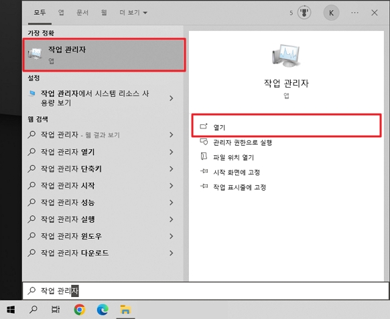Image resolution: width=390 pixels, height=319 pixels.
Task: Click the search input field
Action: tap(206, 291)
